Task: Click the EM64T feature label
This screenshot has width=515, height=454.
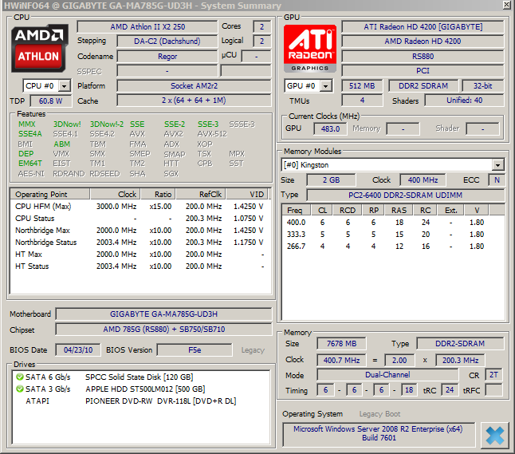Action: [29, 164]
